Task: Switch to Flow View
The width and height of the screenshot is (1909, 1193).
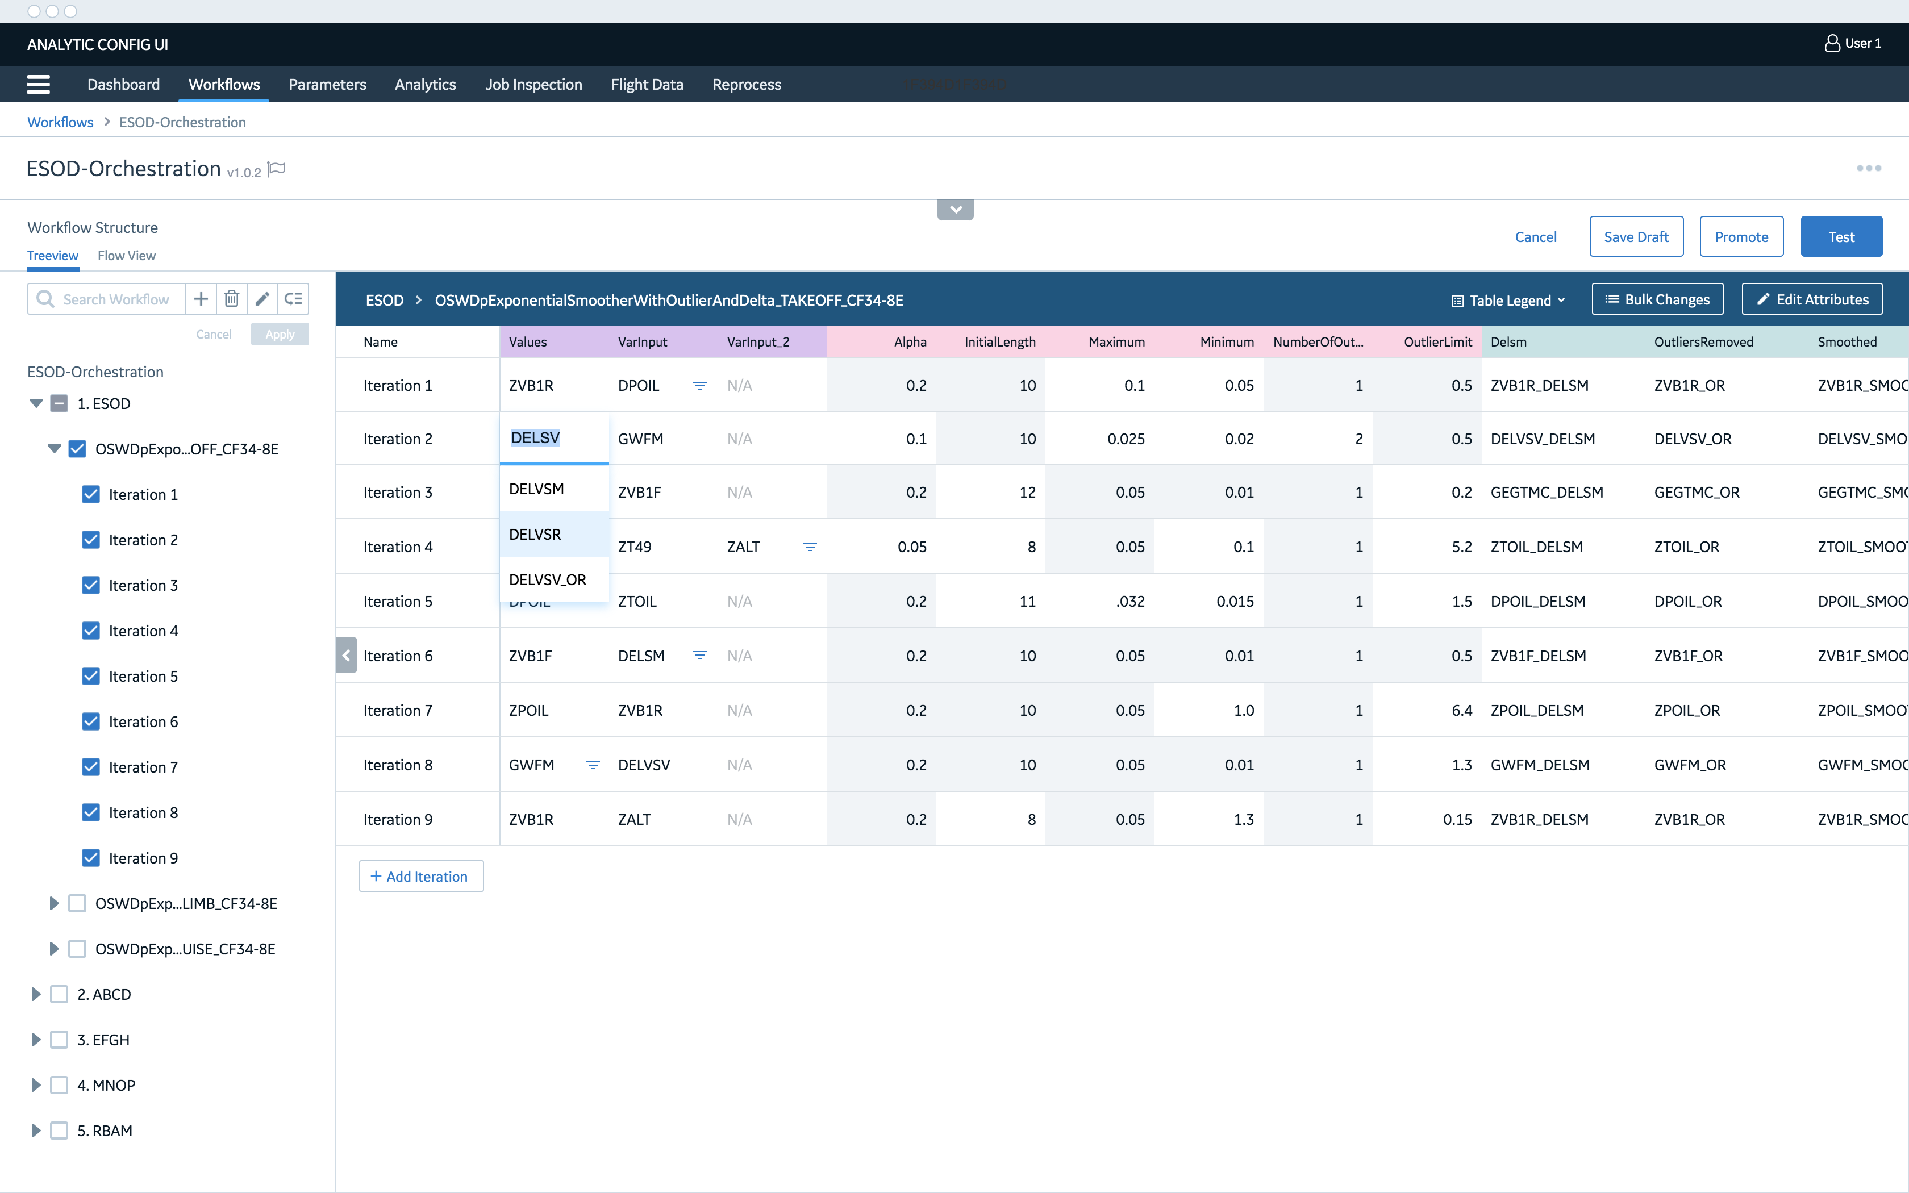Action: pos(126,256)
